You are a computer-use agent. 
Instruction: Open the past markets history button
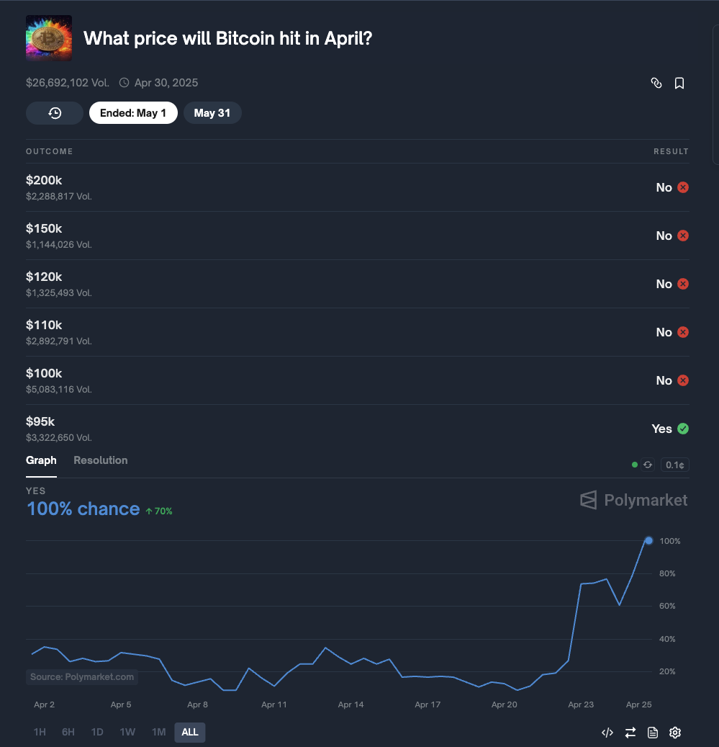coord(55,113)
